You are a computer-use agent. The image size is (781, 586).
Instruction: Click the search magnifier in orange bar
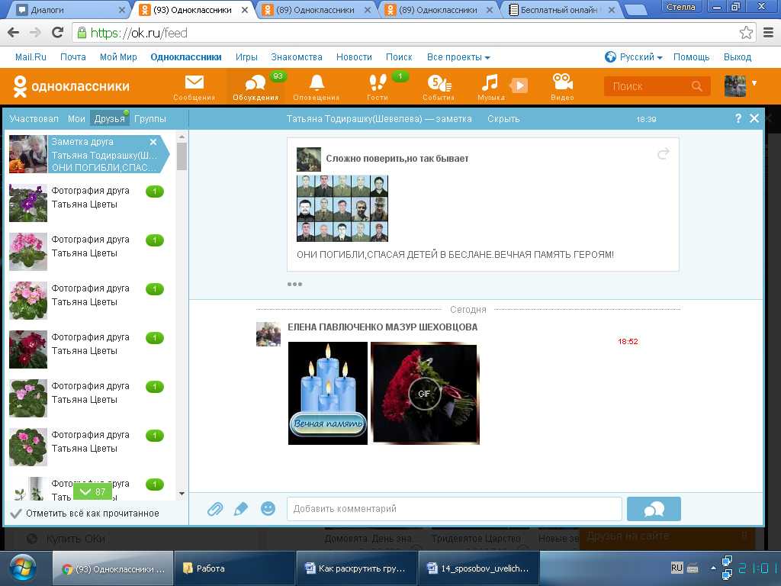click(x=697, y=86)
